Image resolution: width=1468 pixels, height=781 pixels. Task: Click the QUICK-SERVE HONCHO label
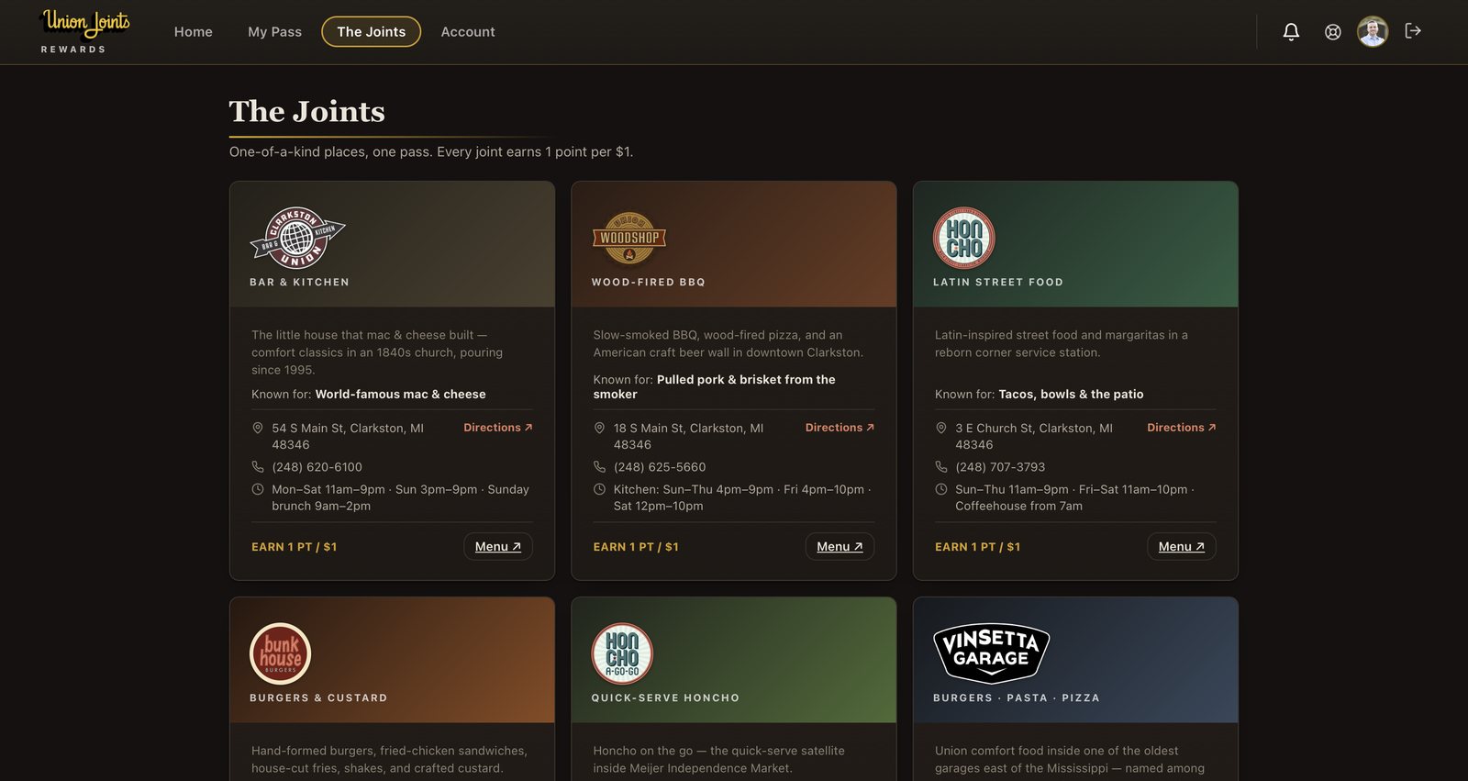pos(665,698)
